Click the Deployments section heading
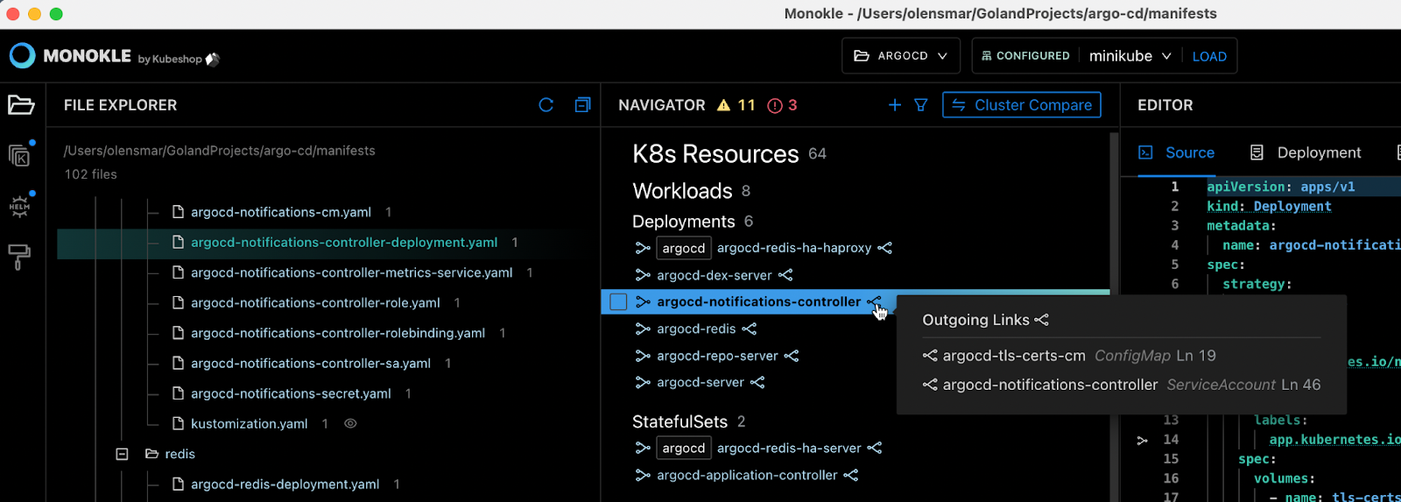The height and width of the screenshot is (502, 1401). [x=684, y=222]
